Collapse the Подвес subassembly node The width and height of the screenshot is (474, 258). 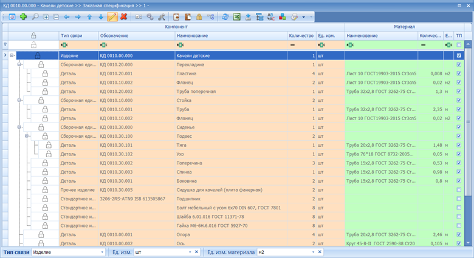[27, 136]
